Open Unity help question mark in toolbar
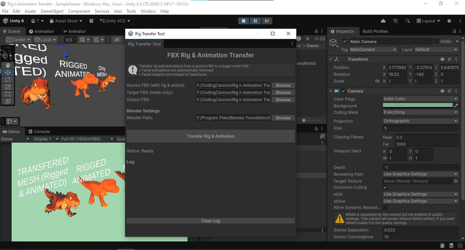 point(449,21)
